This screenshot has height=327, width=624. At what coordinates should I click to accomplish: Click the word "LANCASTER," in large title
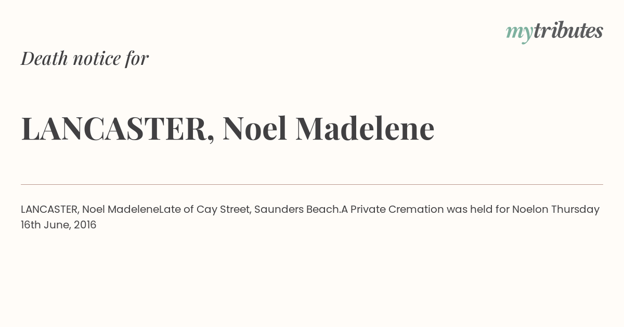[118, 128]
